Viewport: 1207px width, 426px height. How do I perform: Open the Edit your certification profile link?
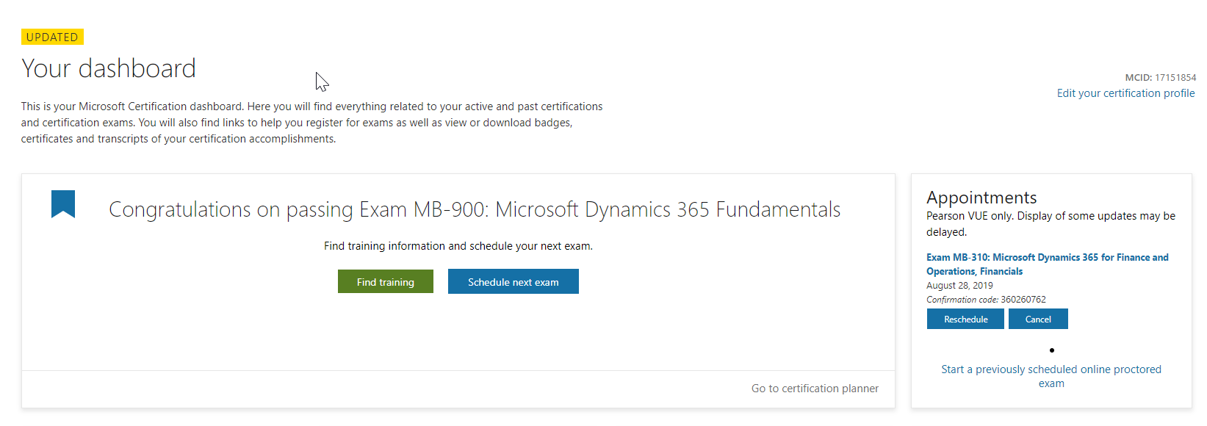coord(1125,93)
